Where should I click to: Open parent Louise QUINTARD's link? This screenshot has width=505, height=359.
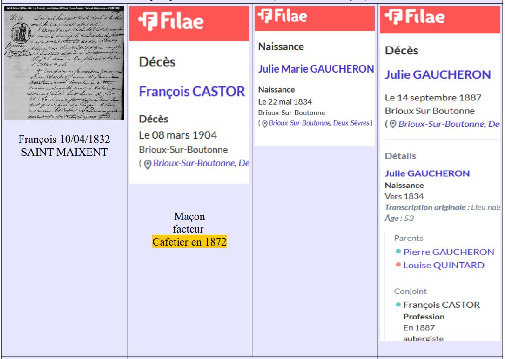tap(444, 266)
